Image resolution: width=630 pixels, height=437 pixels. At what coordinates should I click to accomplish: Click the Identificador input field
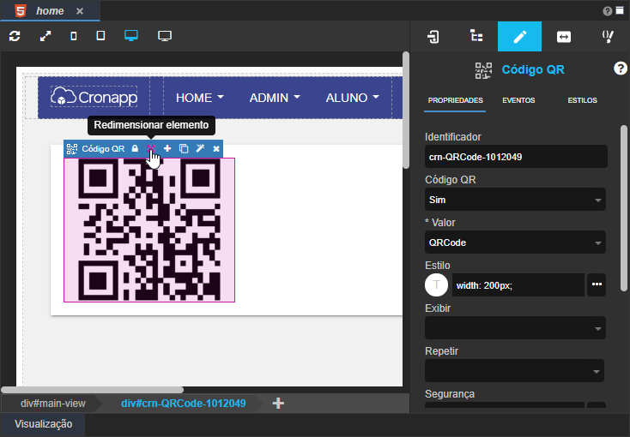click(x=516, y=157)
